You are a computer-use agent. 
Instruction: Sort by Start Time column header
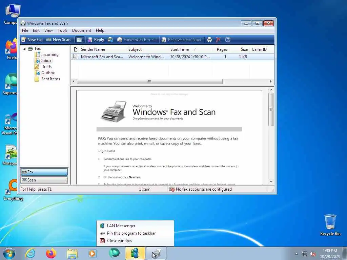click(x=190, y=49)
